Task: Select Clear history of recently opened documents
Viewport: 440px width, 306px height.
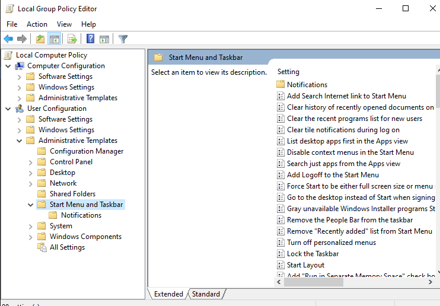Action: (x=361, y=107)
